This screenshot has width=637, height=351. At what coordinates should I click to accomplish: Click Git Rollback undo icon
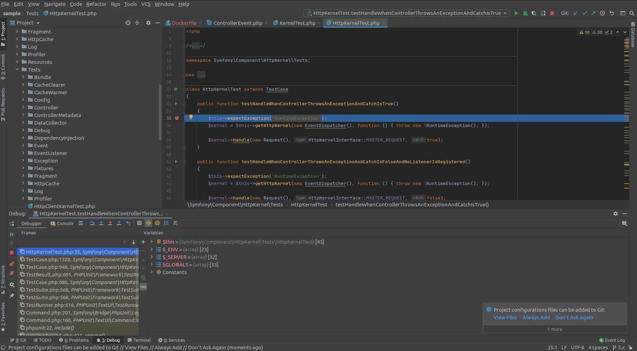coord(611,13)
